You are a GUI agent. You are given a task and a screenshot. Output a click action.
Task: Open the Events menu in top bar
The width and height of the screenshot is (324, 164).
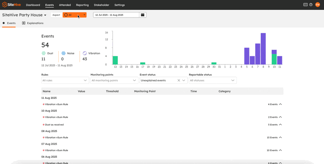click(x=49, y=5)
